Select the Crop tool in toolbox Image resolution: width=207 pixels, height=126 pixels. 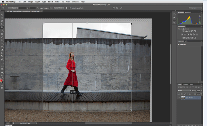tap(2, 28)
